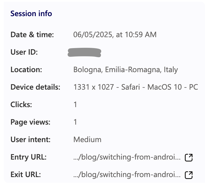
Task: Click the truncated Entry URL text
Action: (127, 157)
